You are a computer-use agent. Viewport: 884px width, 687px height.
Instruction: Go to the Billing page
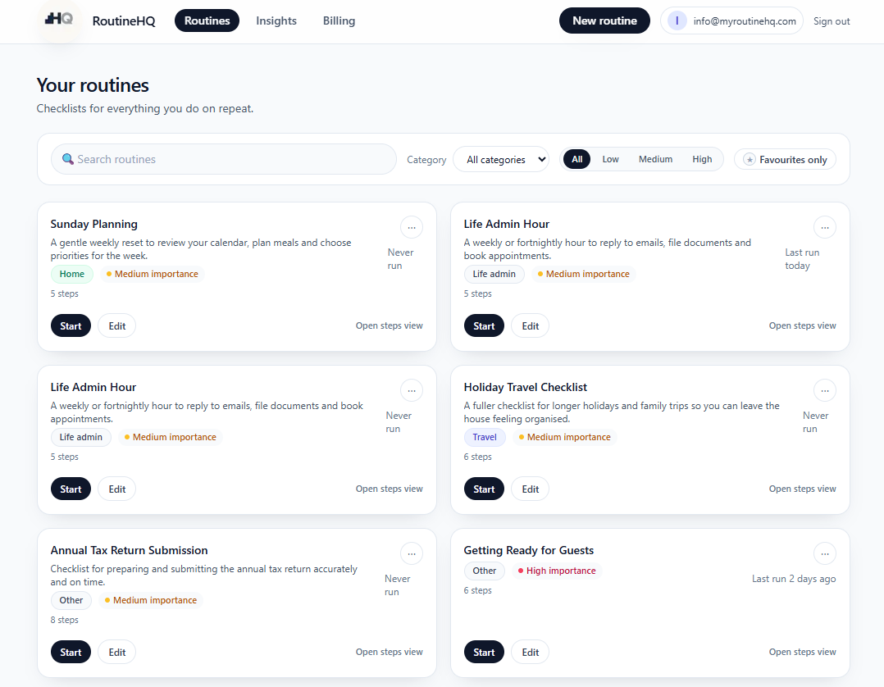339,21
